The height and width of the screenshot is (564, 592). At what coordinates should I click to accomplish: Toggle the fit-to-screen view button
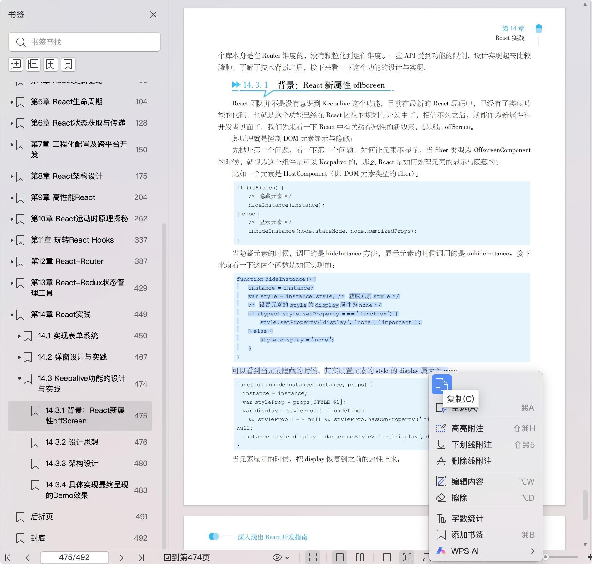tap(407, 557)
